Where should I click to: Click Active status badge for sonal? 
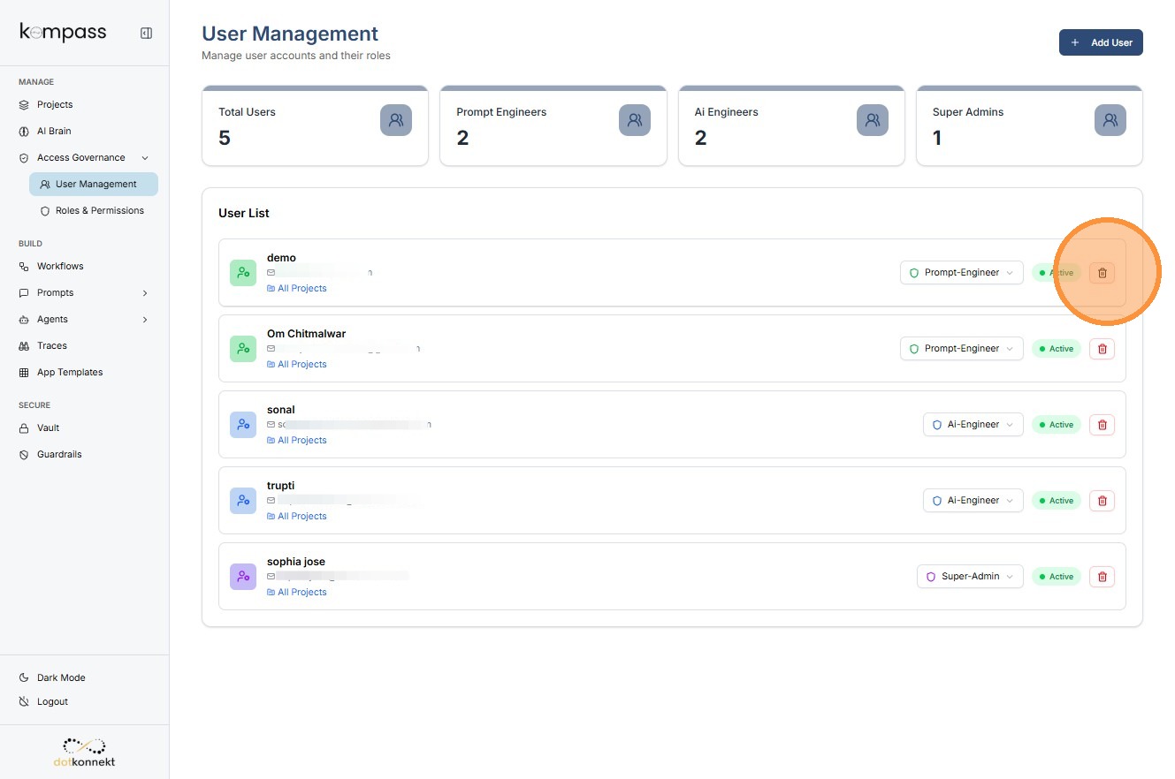click(x=1057, y=425)
